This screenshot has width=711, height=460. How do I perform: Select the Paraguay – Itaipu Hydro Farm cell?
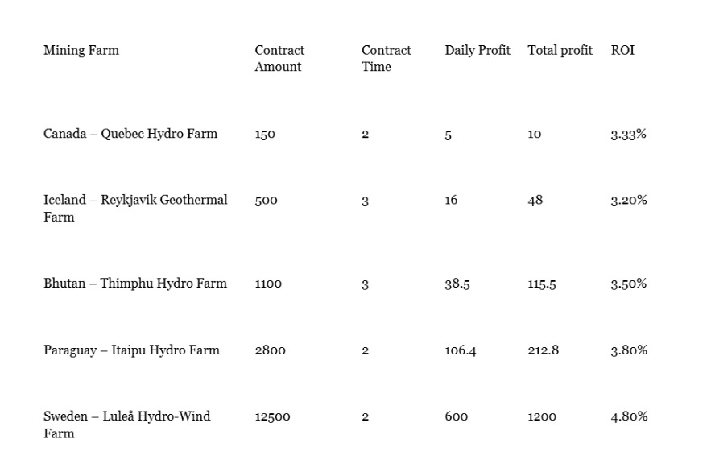tap(131, 350)
